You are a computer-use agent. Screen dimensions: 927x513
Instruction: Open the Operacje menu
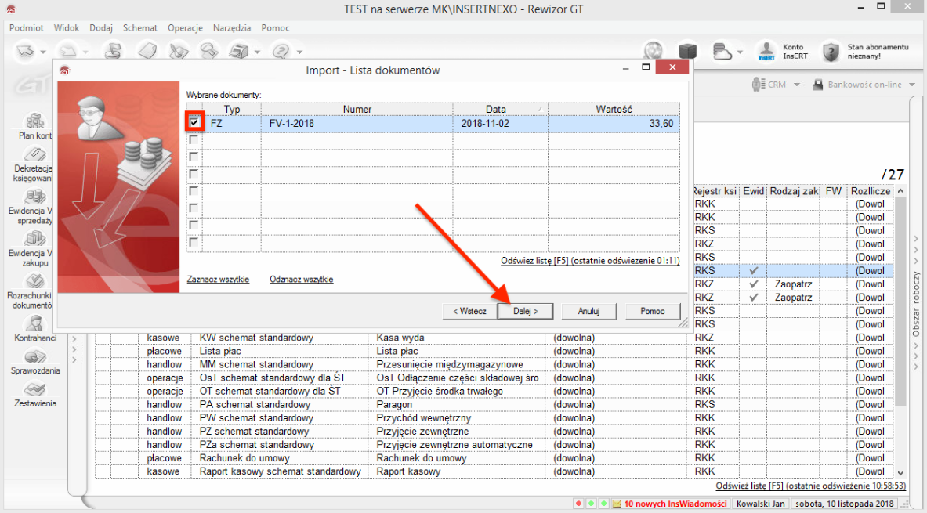[185, 27]
